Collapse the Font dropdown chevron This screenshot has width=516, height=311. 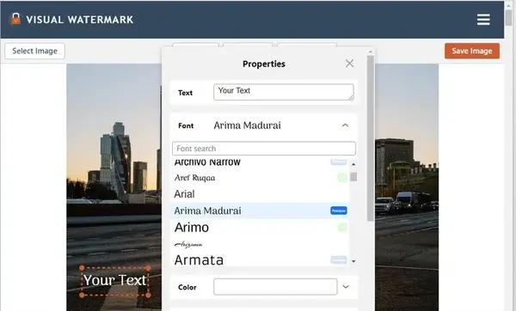coord(345,125)
